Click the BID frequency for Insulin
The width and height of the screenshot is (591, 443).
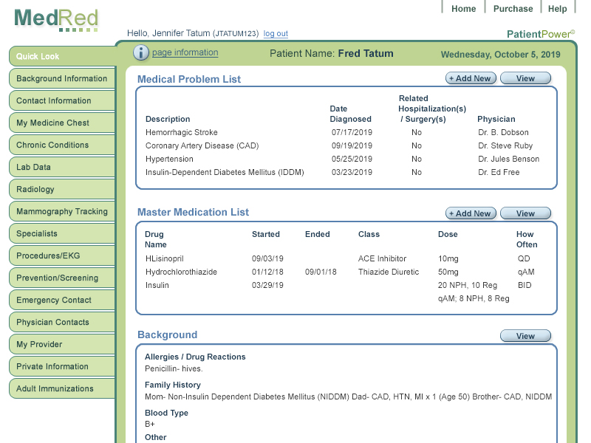(525, 285)
